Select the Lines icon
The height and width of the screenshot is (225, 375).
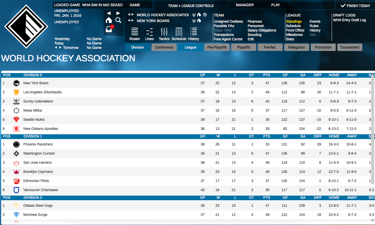point(149,32)
